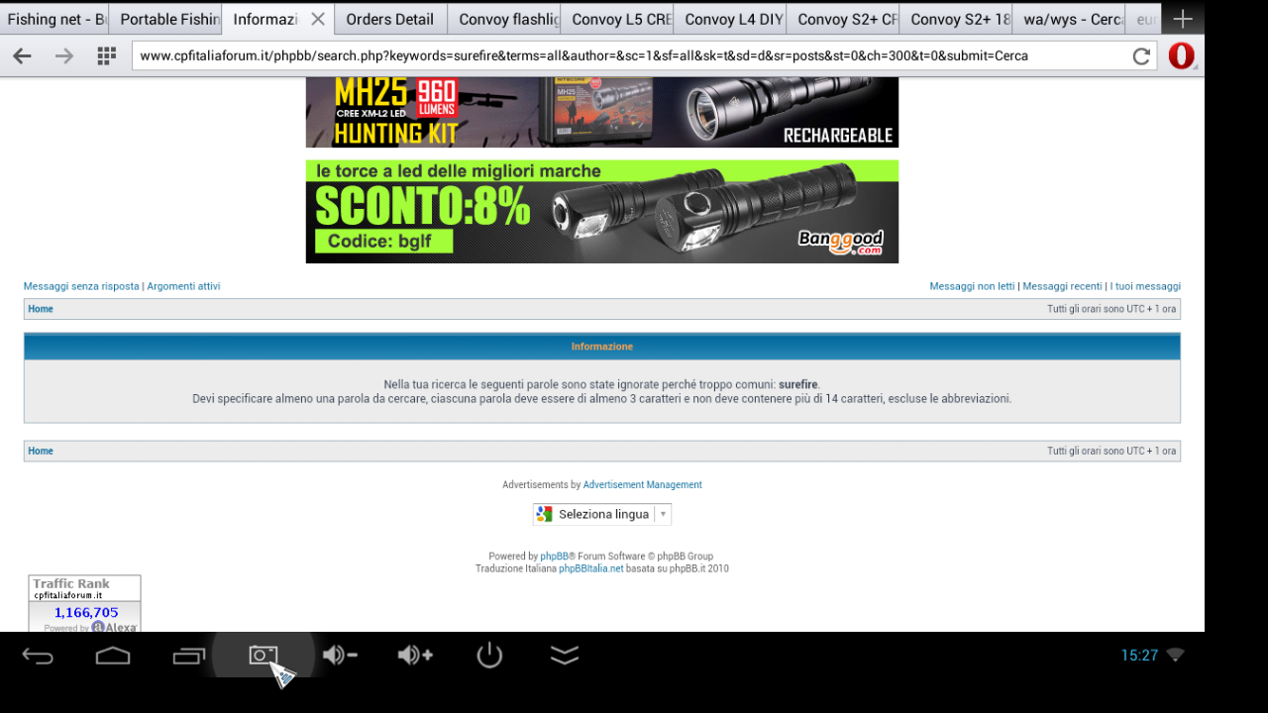The image size is (1268, 713).
Task: Take a screenshot with the camera icon
Action: (263, 655)
